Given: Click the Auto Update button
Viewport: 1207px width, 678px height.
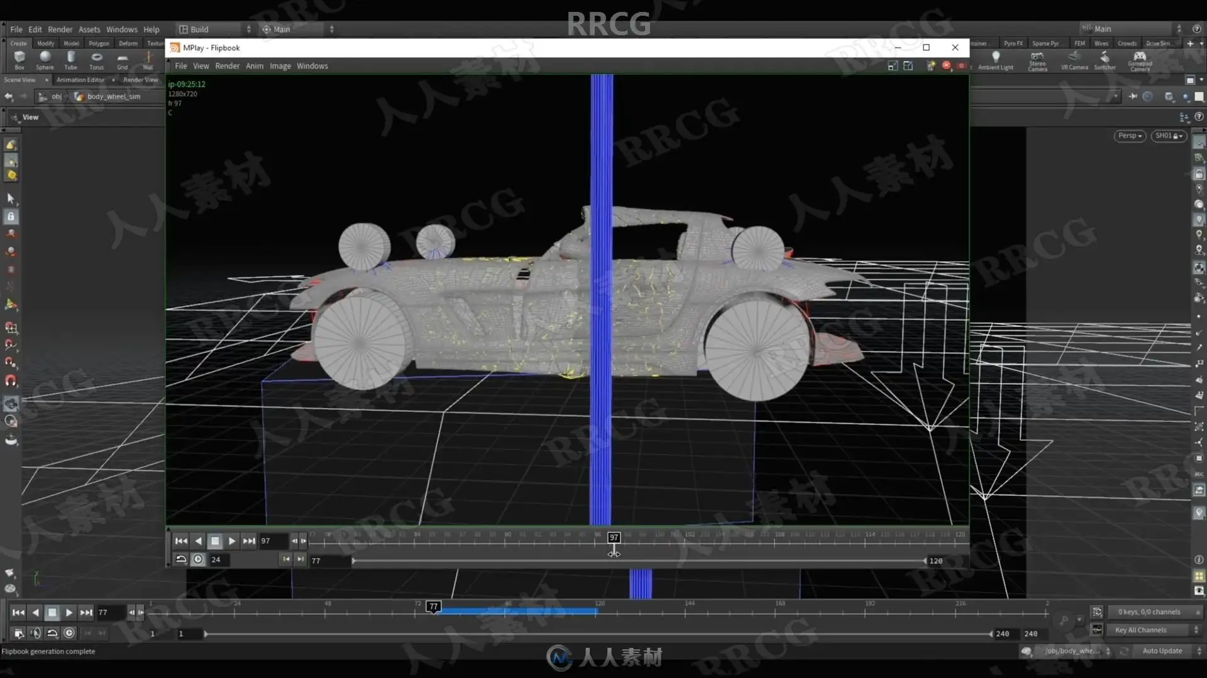Looking at the screenshot, I should click(1162, 651).
